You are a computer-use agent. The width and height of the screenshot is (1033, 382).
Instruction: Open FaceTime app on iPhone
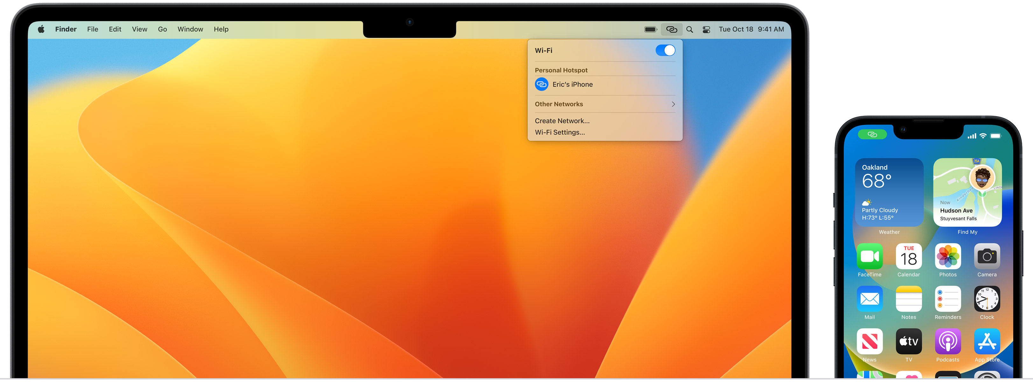tap(869, 256)
